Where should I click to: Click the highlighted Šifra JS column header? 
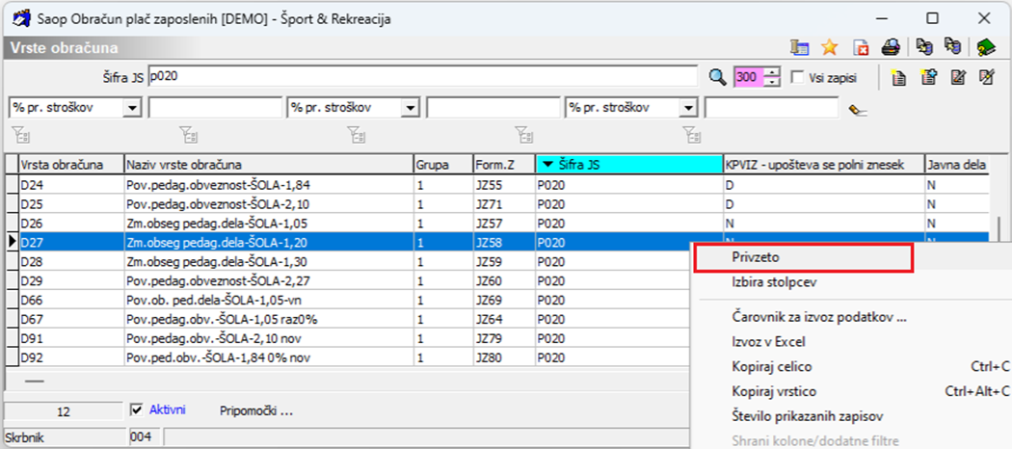click(629, 165)
